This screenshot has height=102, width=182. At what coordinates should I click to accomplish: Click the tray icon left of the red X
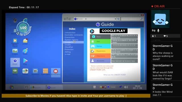pos(102,87)
